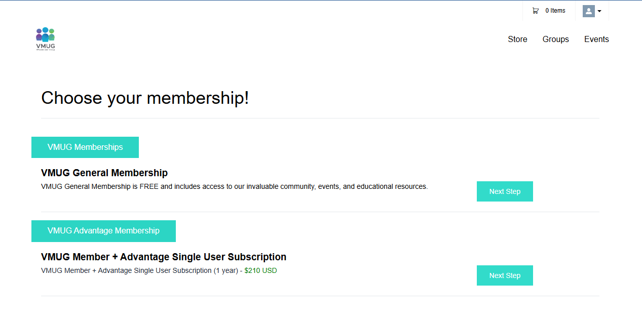Go to the Groups menu item
The height and width of the screenshot is (319, 642).
click(555, 39)
